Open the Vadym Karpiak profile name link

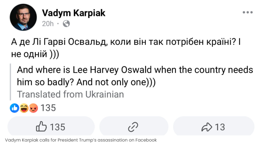74,13
